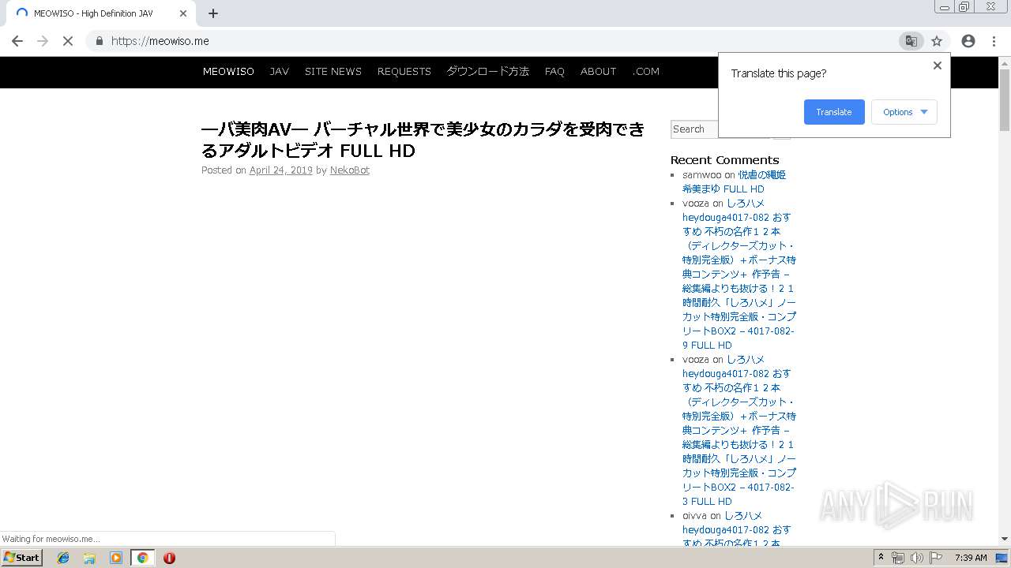Open the Action Center flag icon
The height and width of the screenshot is (568, 1011).
point(935,558)
